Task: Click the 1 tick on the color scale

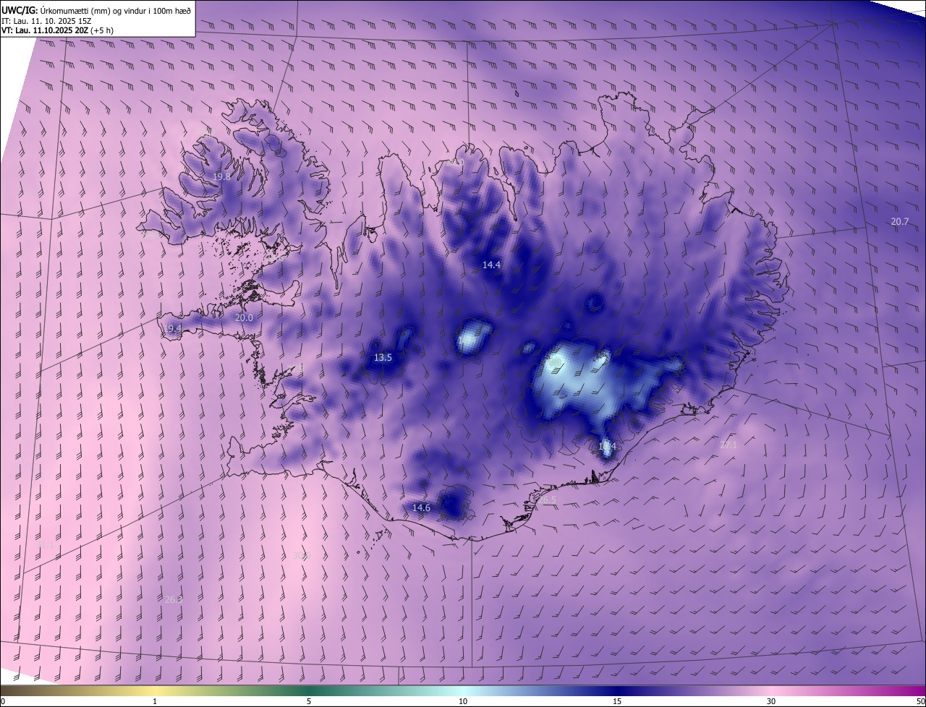Action: [x=155, y=701]
